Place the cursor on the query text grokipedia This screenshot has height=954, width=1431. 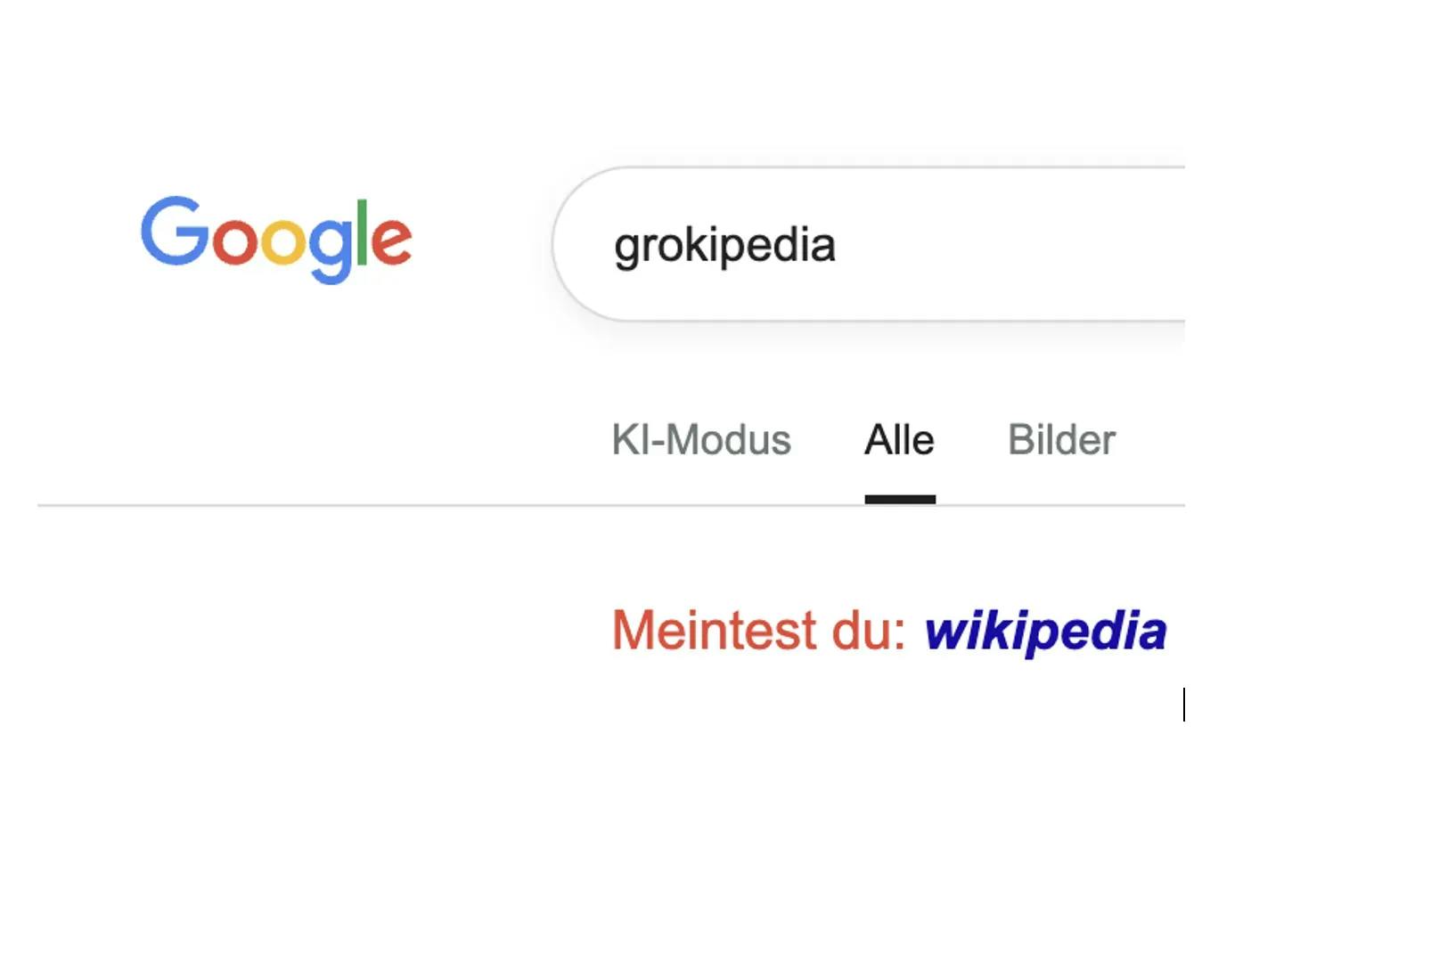724,246
